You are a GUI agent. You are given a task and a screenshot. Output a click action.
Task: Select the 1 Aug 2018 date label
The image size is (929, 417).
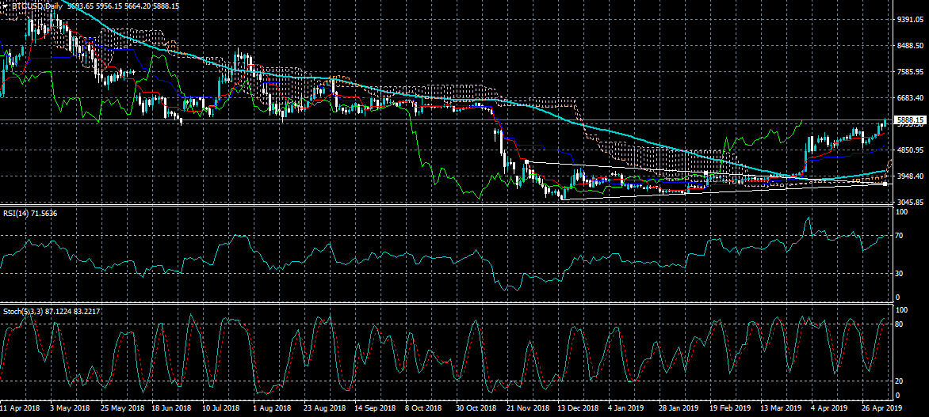[x=272, y=409]
